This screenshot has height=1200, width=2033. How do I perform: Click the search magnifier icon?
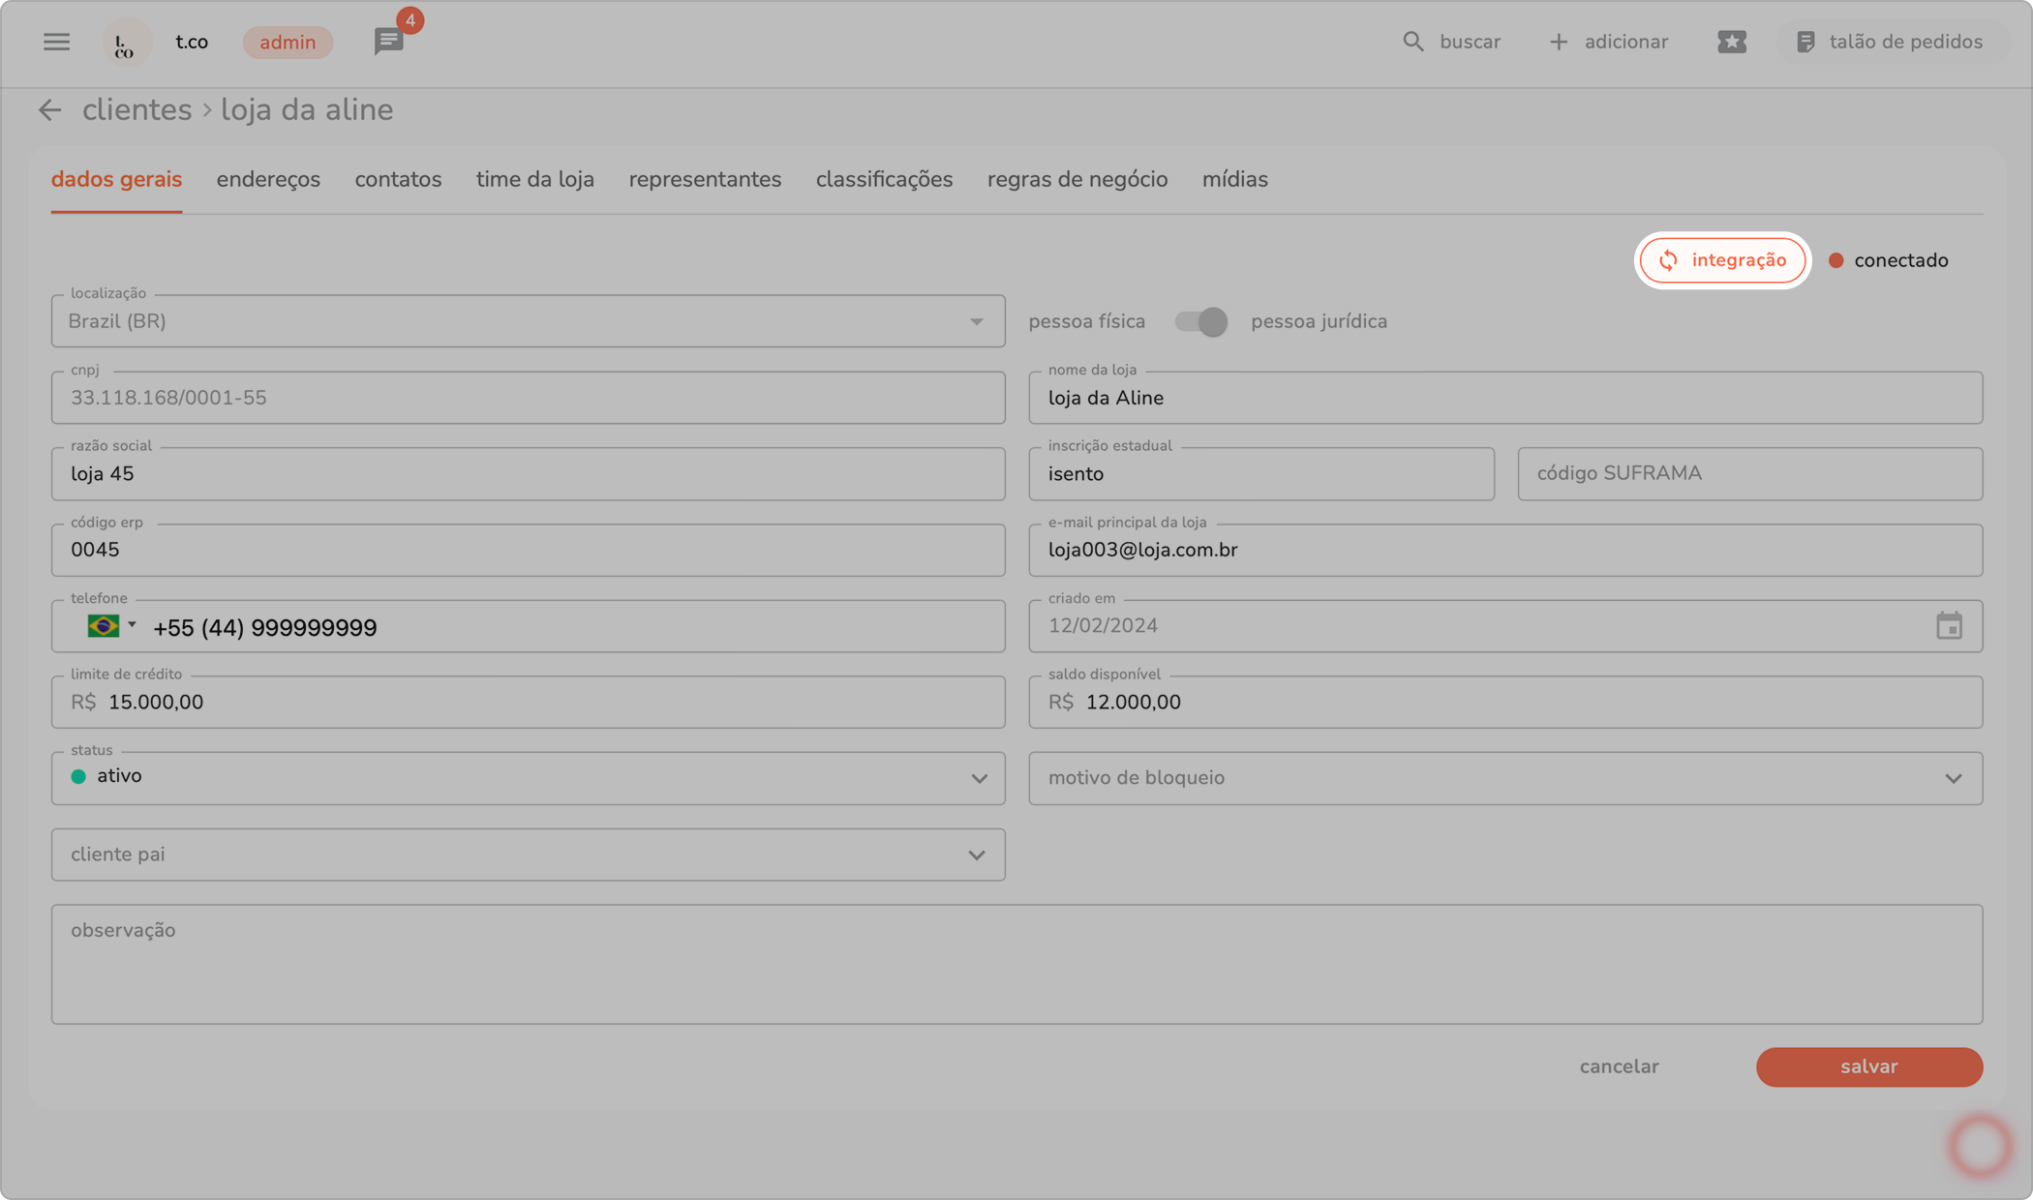[1412, 42]
